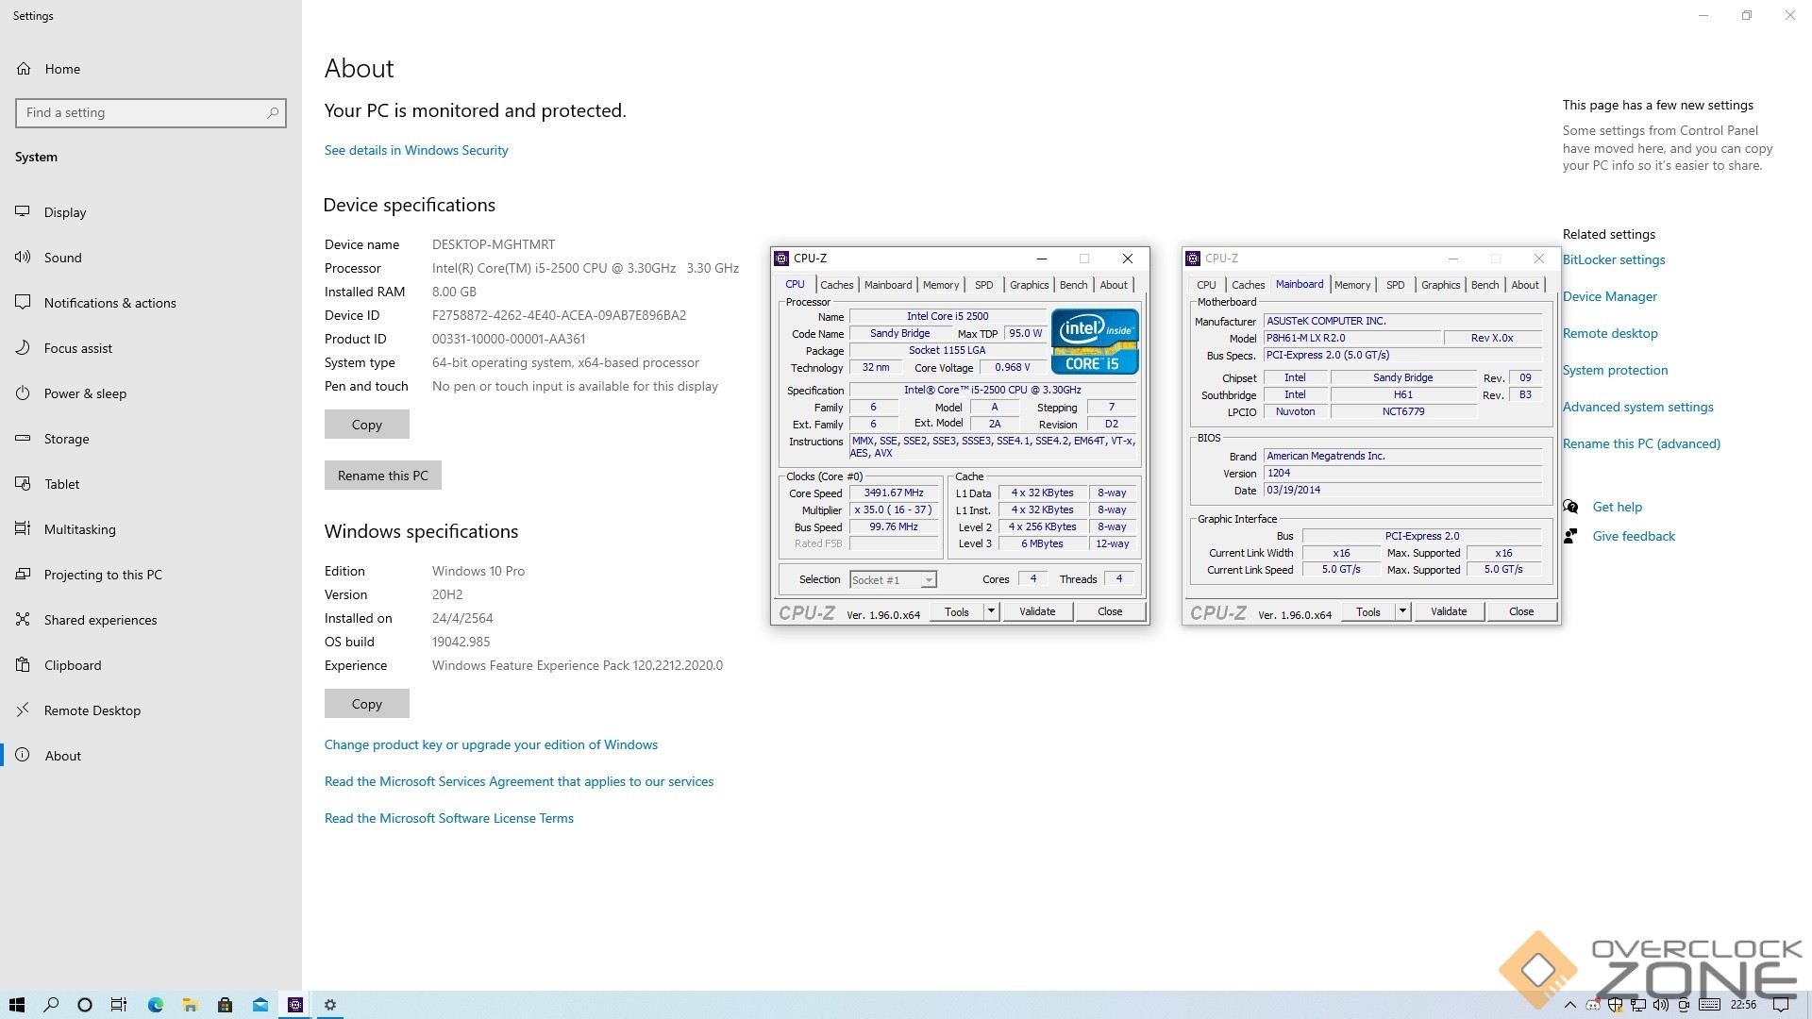Open Clipboard settings in sidebar

(72, 665)
